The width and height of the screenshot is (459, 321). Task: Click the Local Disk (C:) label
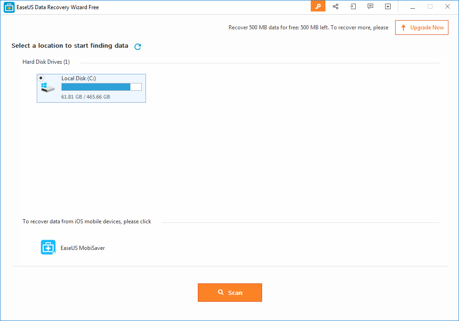click(x=78, y=78)
